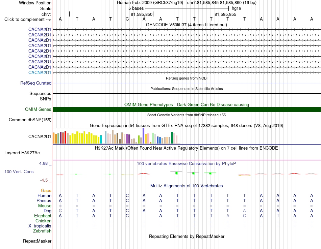This screenshot has width=321, height=249.
Task: Click the 'Window Position' track label
Action: tap(35, 3)
